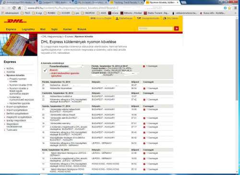Open Belföldi szolgáltatások in the sidebar
Screen dimensions: 240x175
tap(17, 113)
